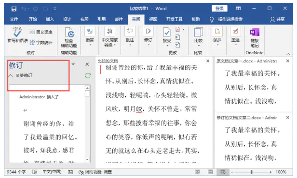
Task: Switch to the 布局 tab
Action: click(84, 19)
